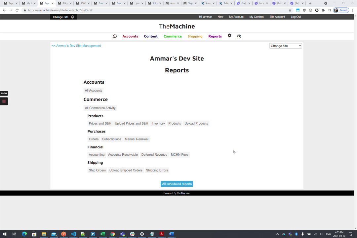Open the Deferred Revenue report
This screenshot has width=357, height=238.
coord(154,155)
